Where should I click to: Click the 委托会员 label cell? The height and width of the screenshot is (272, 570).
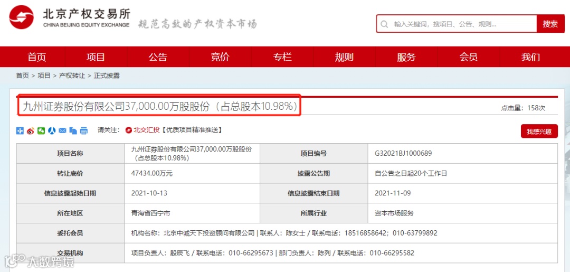(x=70, y=233)
